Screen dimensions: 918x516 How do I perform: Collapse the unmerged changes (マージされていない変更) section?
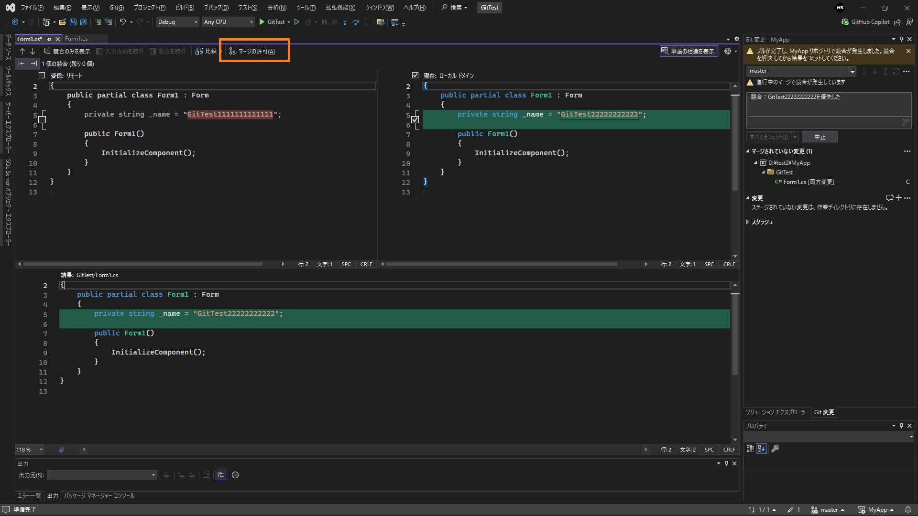click(x=748, y=151)
